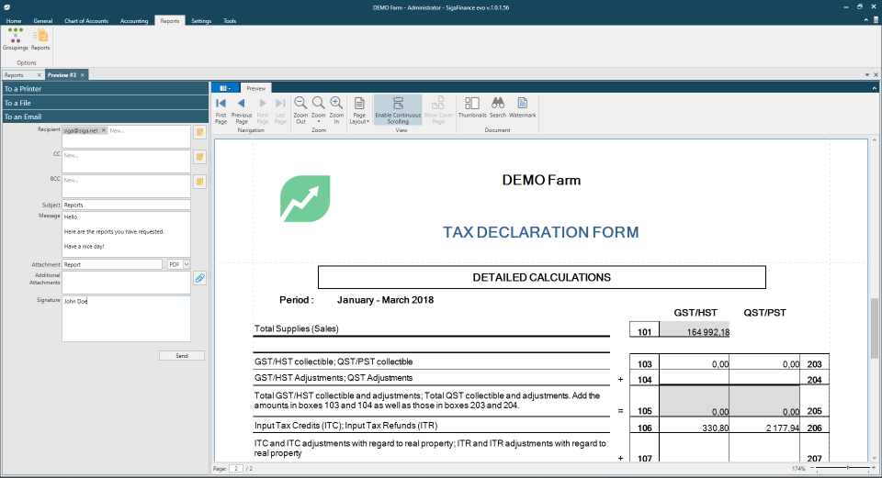Collapse the To an Email section

(105, 117)
